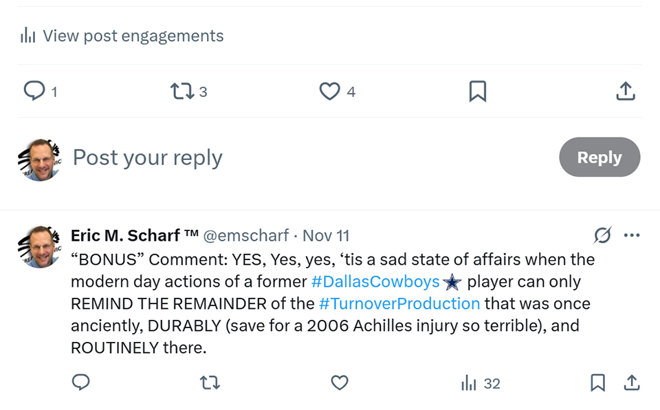
Task: Open View post engagements
Action: [122, 36]
